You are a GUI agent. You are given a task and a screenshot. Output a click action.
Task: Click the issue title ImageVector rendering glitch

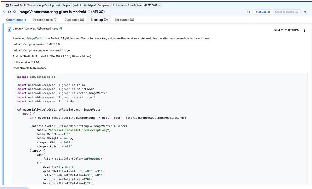61,12
